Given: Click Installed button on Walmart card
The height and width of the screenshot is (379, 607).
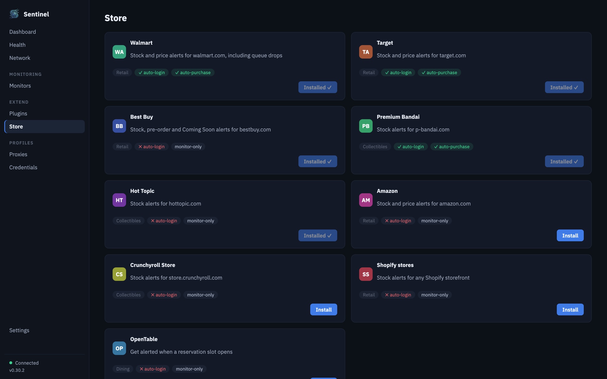Looking at the screenshot, I should [317, 87].
